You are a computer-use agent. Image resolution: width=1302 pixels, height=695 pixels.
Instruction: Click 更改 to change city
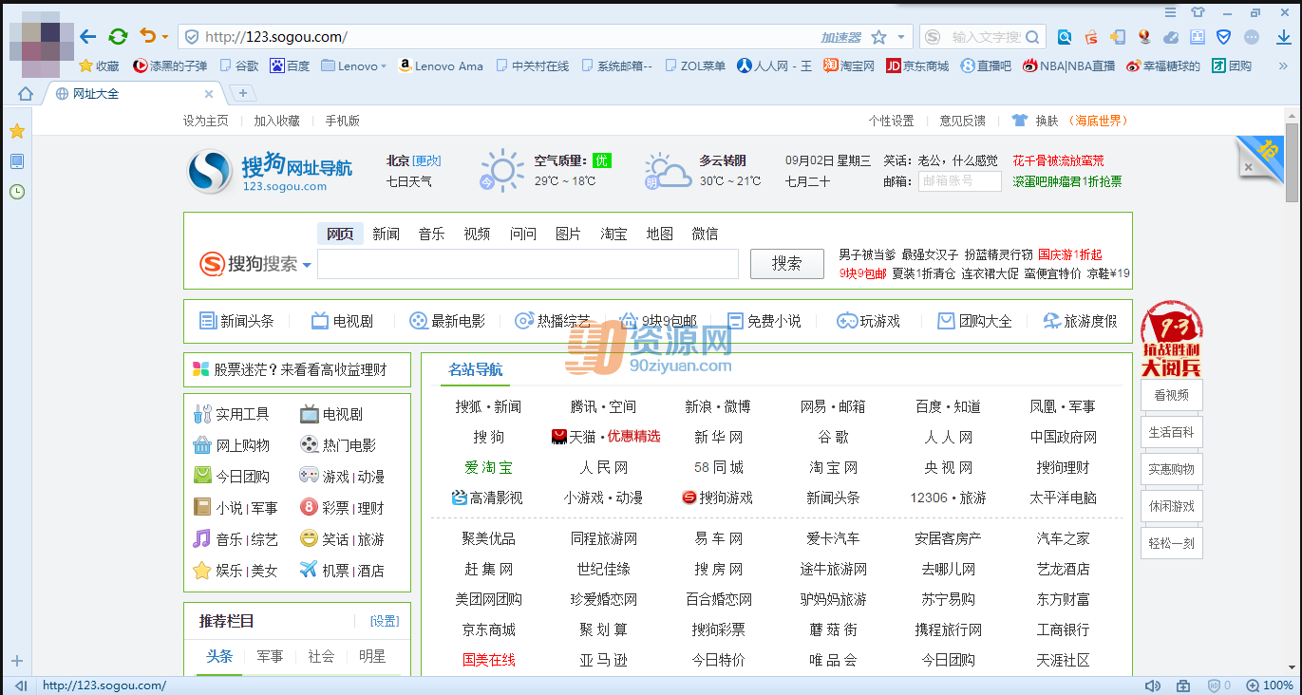[426, 160]
